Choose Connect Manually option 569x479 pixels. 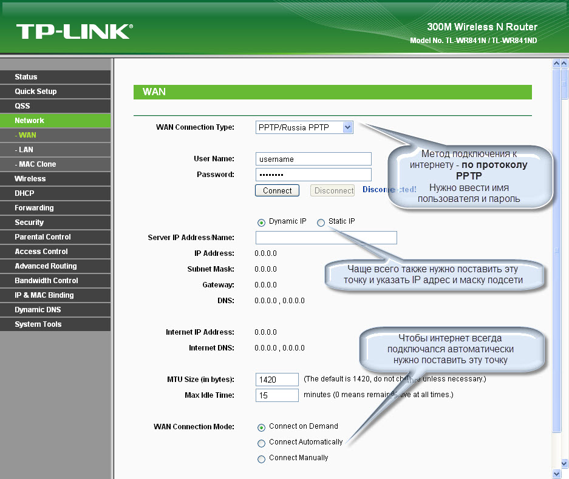click(x=262, y=459)
